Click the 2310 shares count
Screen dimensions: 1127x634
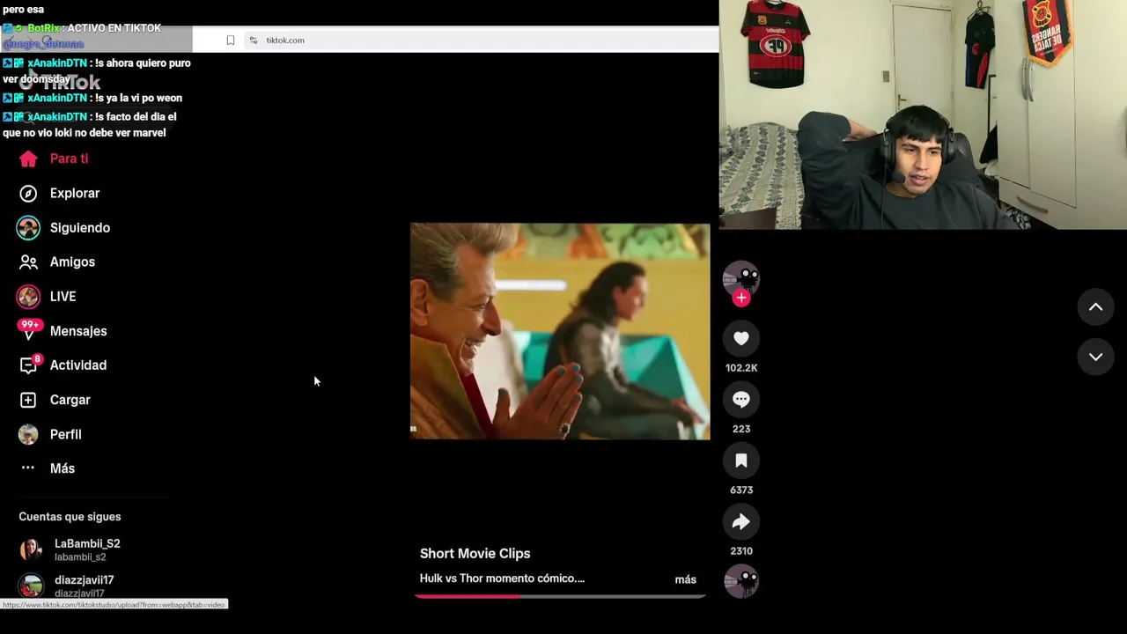click(741, 551)
